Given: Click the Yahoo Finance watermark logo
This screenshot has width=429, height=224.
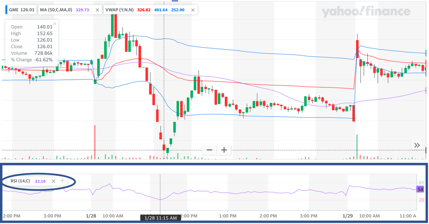Looking at the screenshot, I should point(366,13).
